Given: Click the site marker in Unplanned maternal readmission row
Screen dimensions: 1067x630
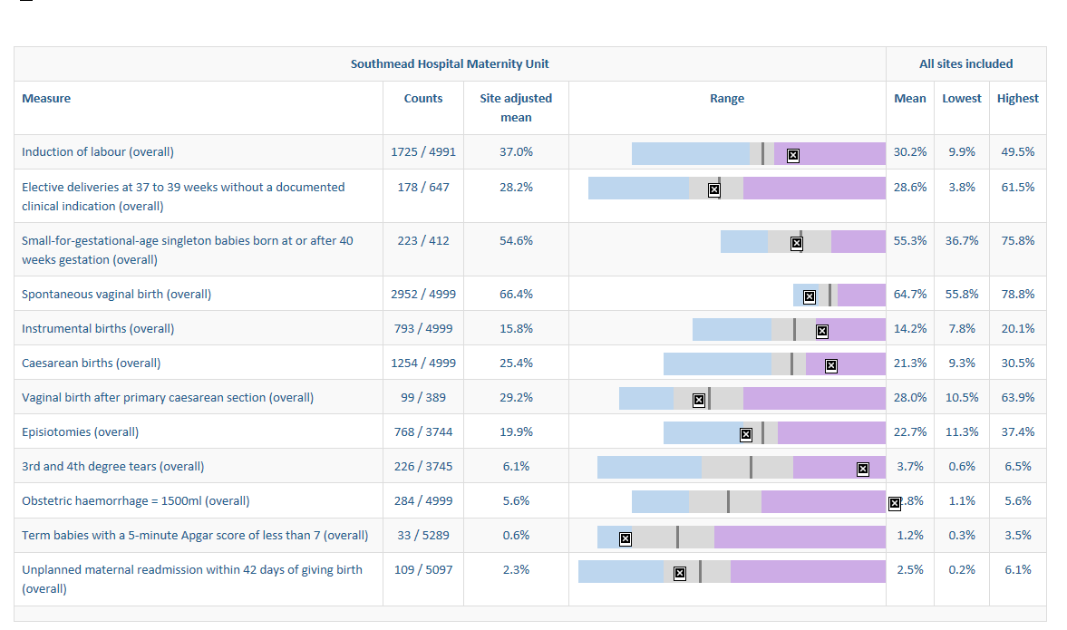Looking at the screenshot, I should (x=679, y=573).
